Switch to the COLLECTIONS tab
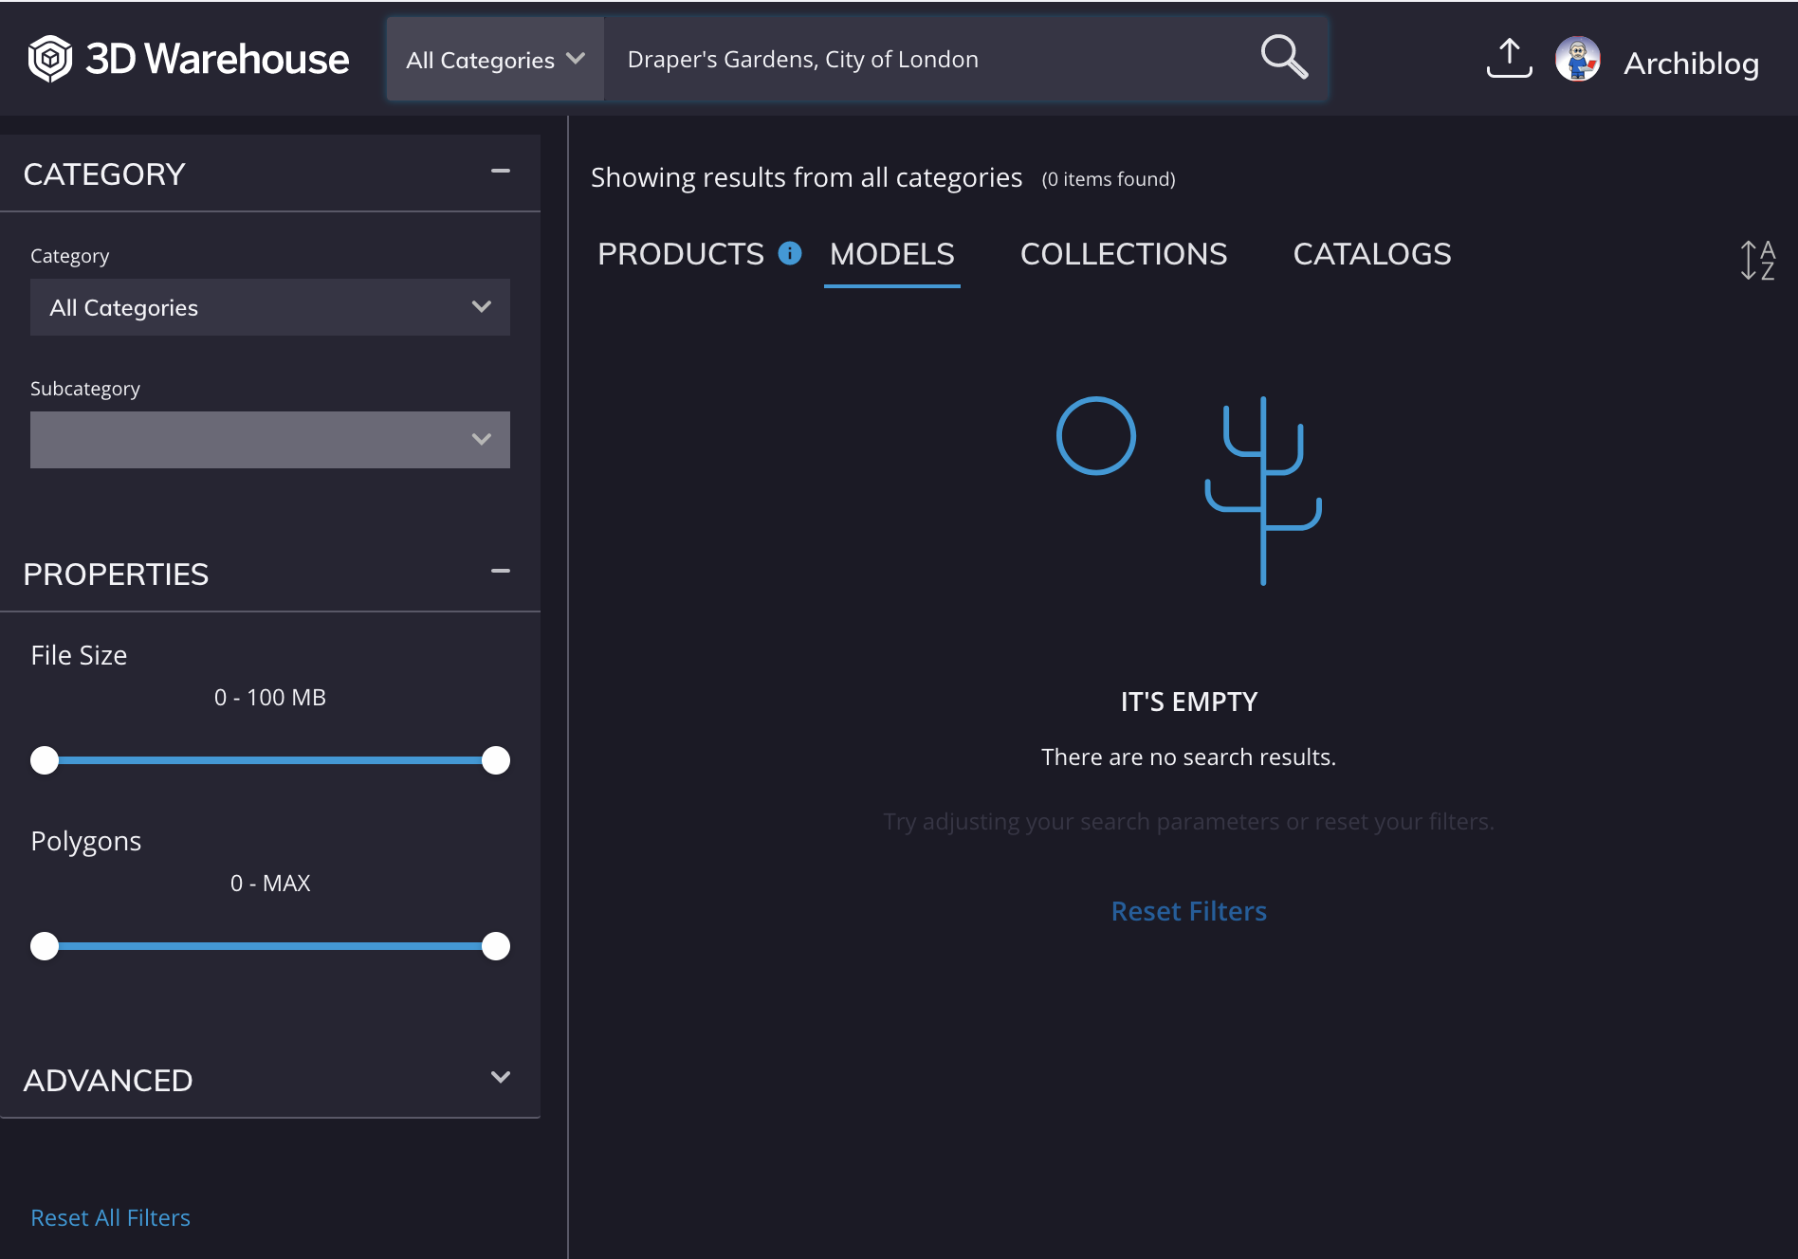This screenshot has height=1259, width=1798. click(1124, 254)
